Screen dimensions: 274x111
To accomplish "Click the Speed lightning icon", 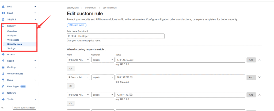I will [x=3, y=61].
